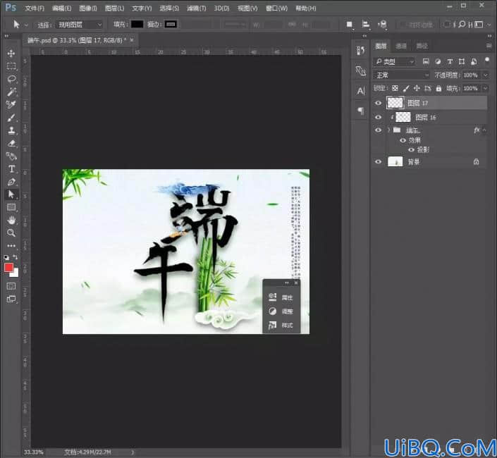Click the red foreground color swatch
The height and width of the screenshot is (458, 497).
coord(8,268)
